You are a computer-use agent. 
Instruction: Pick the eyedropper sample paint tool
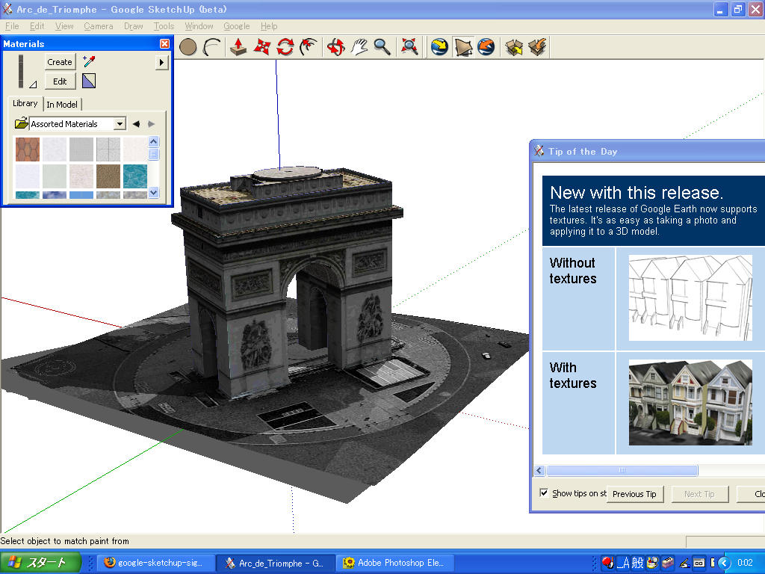click(x=89, y=61)
